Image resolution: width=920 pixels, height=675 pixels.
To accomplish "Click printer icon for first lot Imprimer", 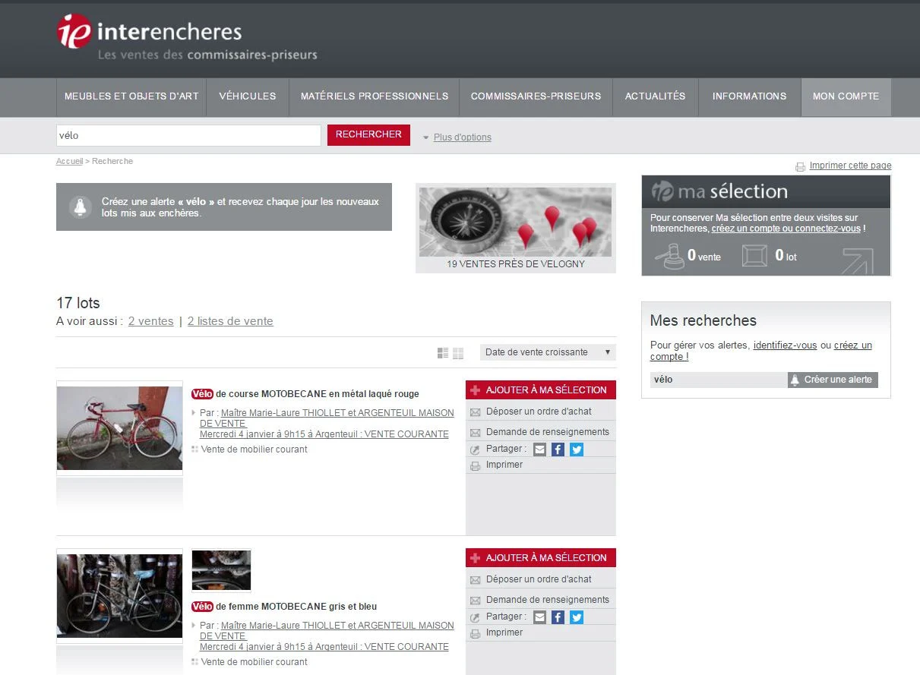I will pos(476,465).
